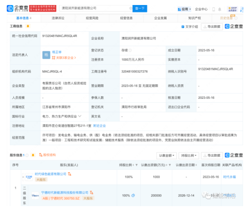Switch to 法律诉讼 tab
This screenshot has width=248, height=209.
click(x=58, y=18)
